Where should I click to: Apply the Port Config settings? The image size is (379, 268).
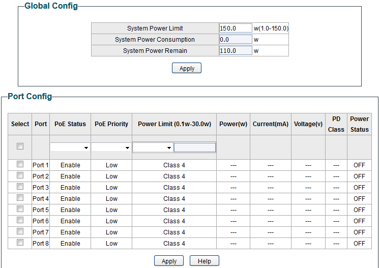pos(169,261)
